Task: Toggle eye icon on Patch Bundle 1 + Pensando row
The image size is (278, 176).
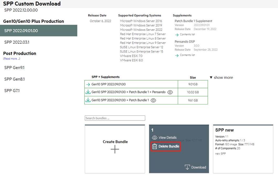Action: (x=170, y=92)
